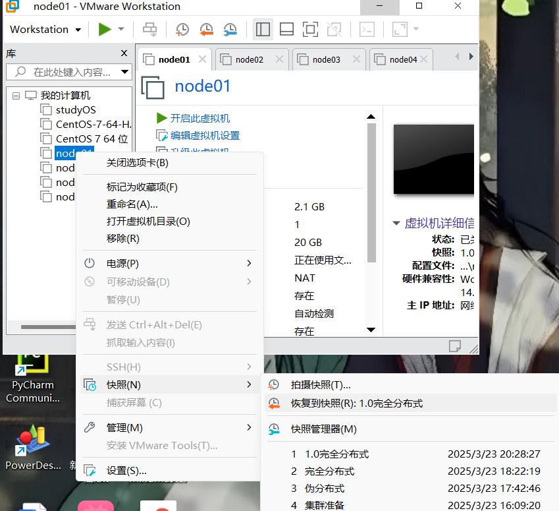Click the device list scroll up arrow

tap(371, 117)
